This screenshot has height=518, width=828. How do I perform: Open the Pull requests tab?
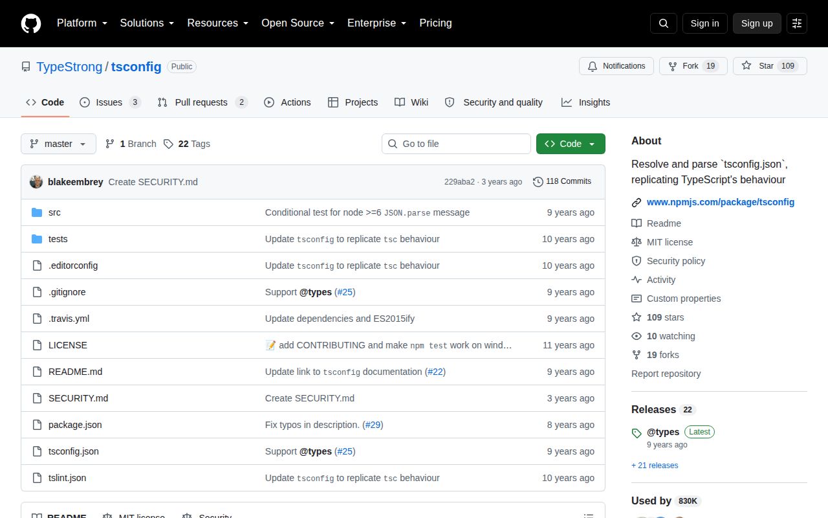coord(202,102)
